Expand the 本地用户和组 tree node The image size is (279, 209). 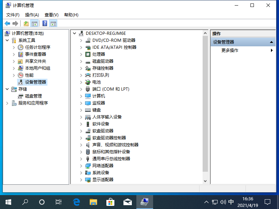[x=14, y=68]
